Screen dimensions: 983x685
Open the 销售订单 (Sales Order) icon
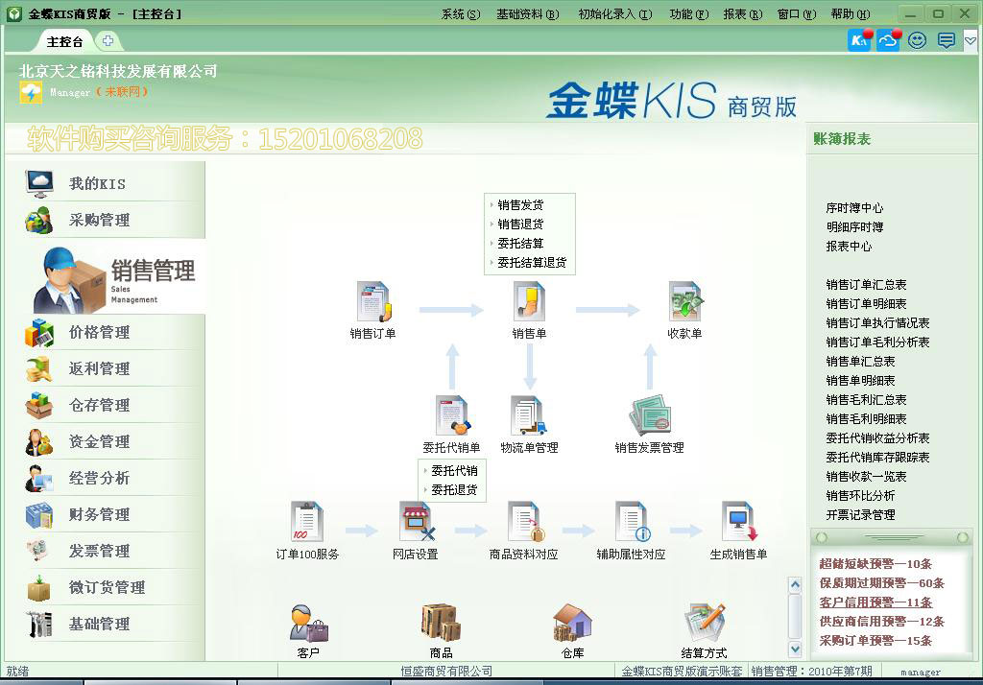point(372,299)
